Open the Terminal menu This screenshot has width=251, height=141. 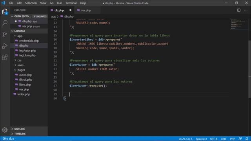coord(71,3)
